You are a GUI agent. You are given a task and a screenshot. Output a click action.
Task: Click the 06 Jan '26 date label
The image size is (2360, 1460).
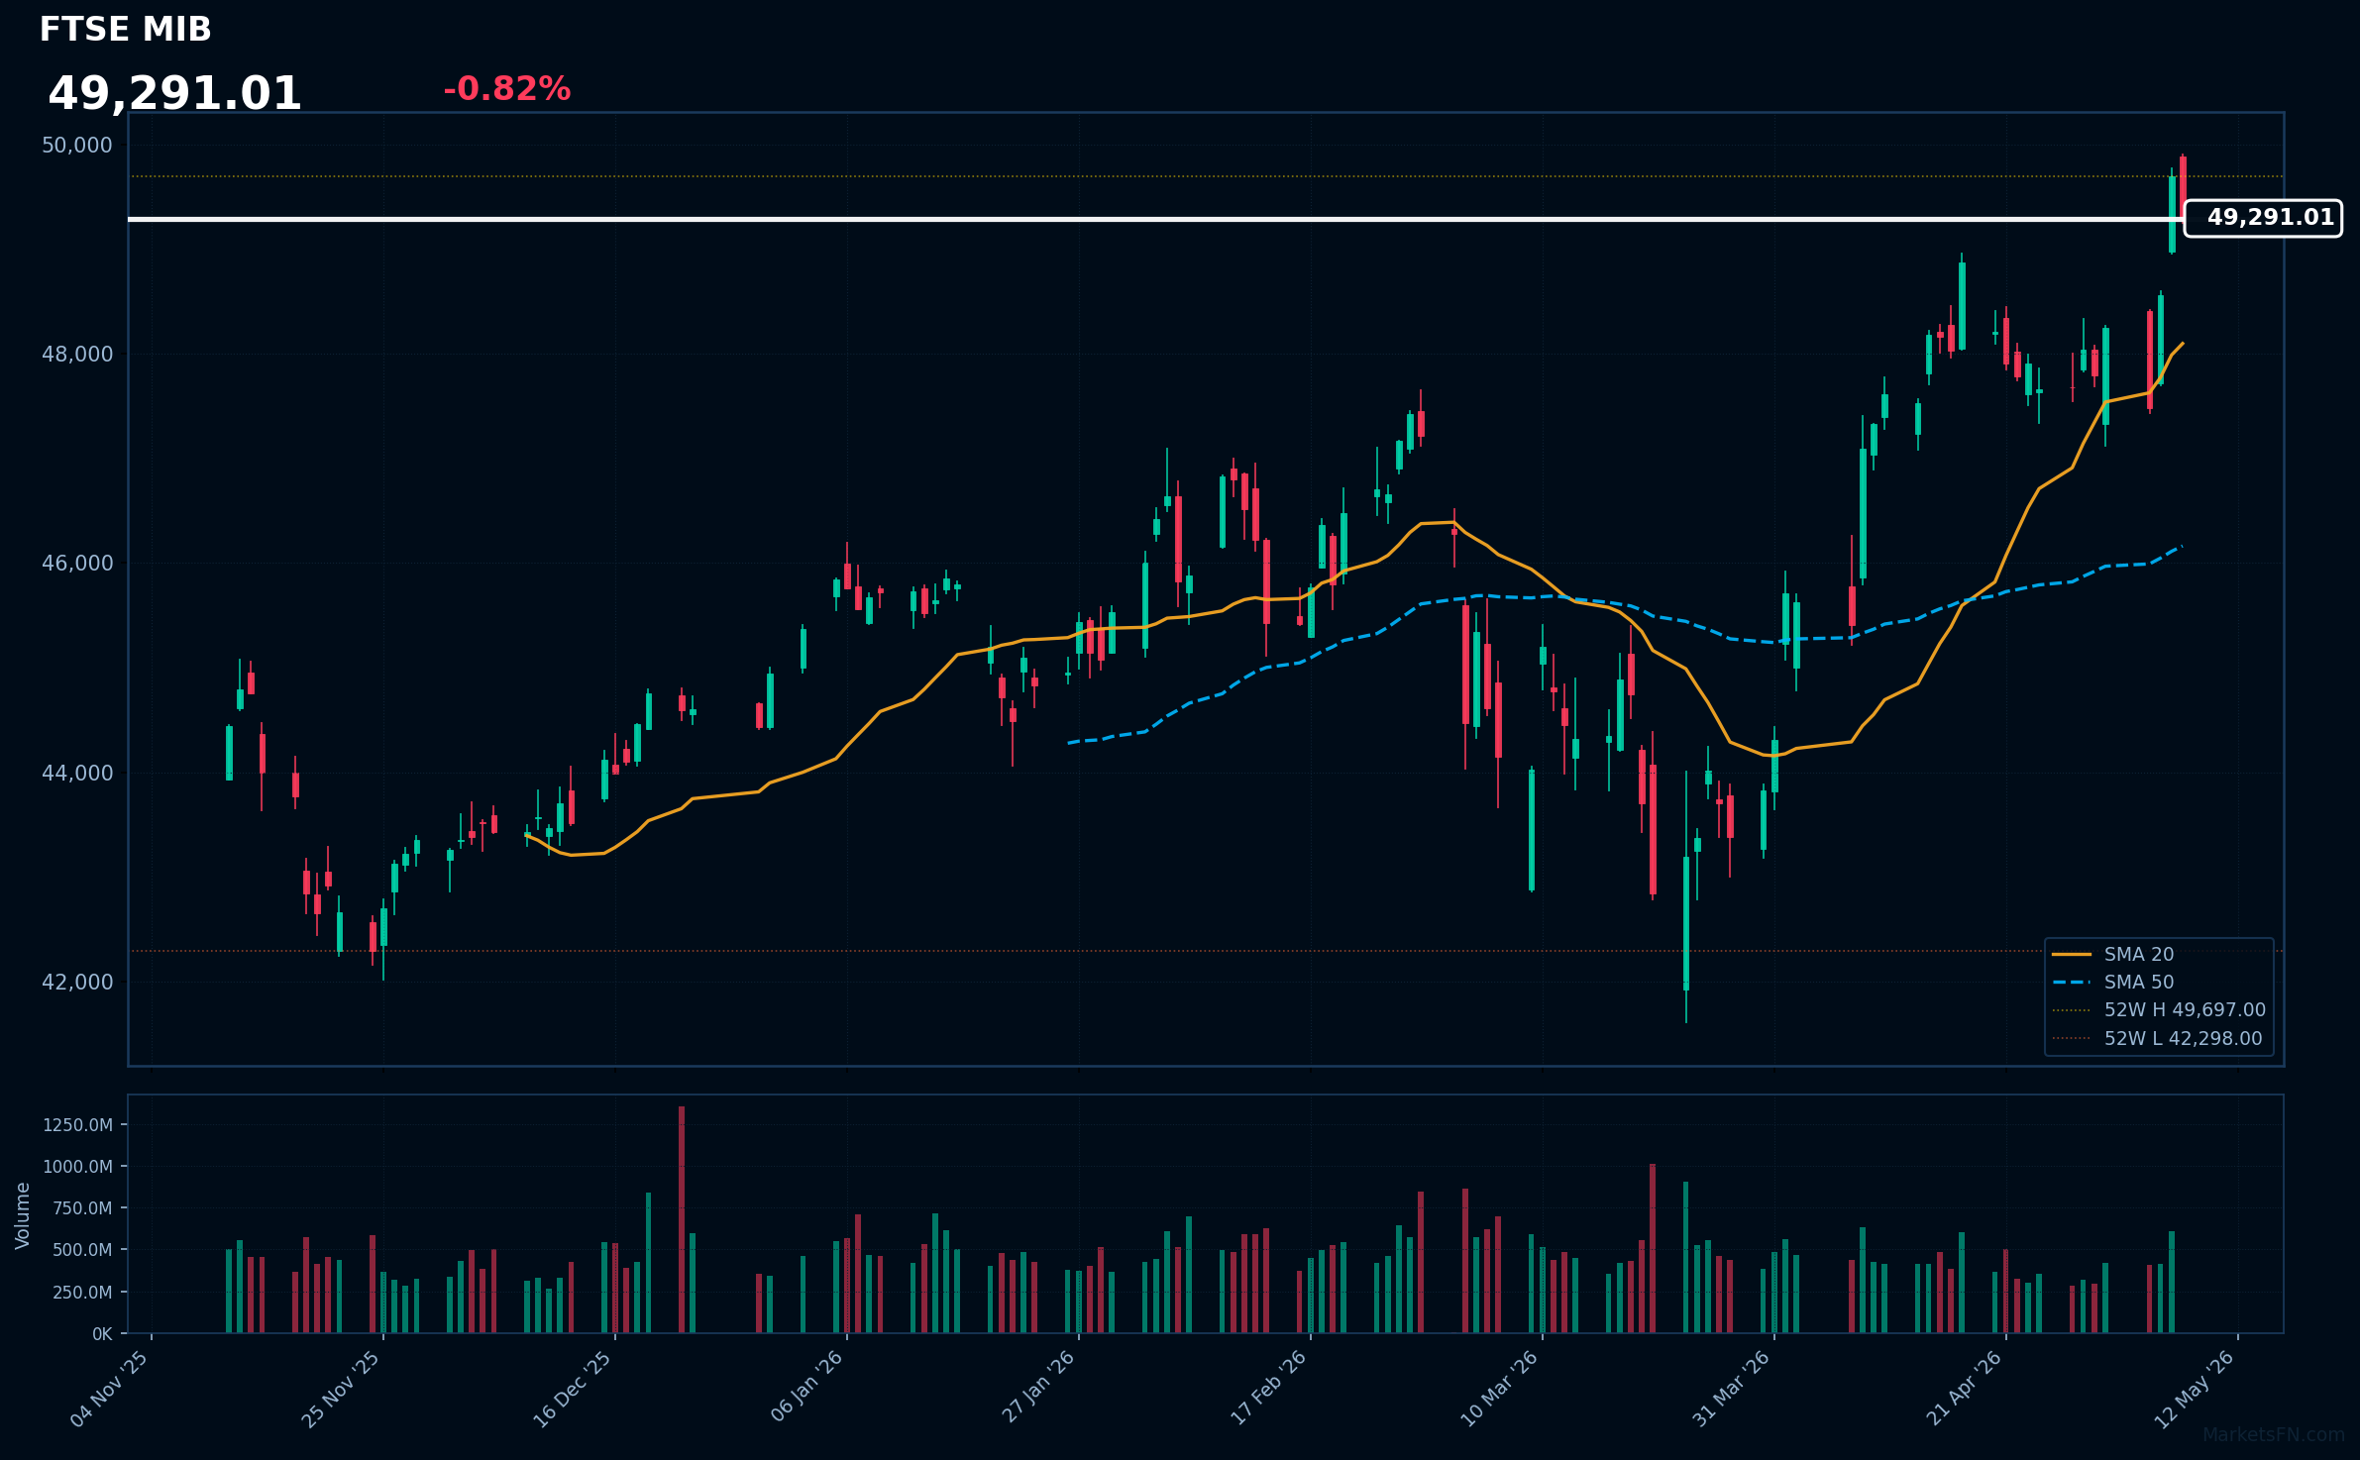(x=806, y=1387)
